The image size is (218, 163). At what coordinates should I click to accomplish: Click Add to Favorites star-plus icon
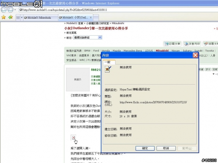tap(11, 17)
